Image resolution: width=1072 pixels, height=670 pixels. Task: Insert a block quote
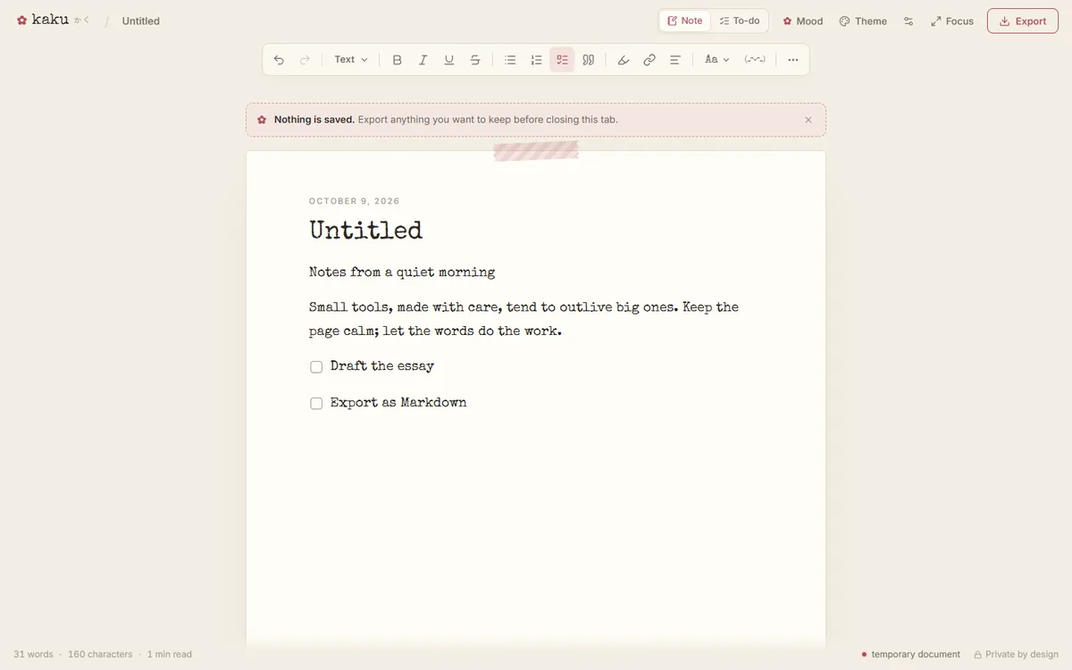pyautogui.click(x=588, y=60)
